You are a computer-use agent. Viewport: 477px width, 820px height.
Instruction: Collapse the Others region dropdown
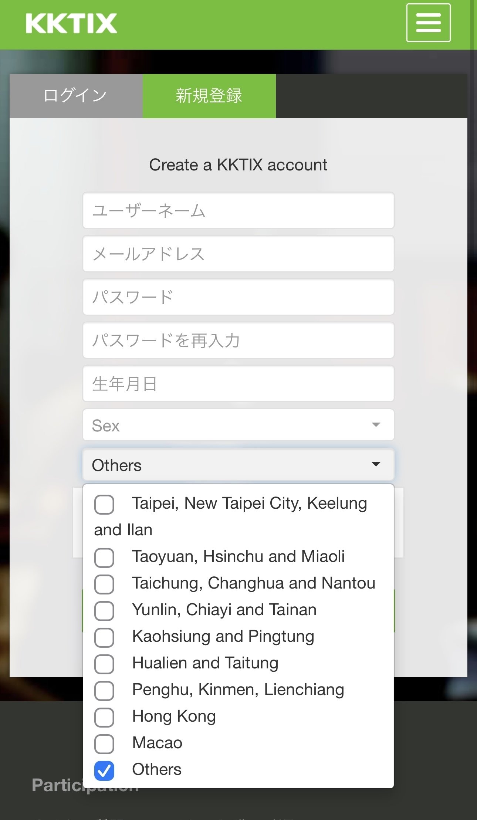click(238, 465)
